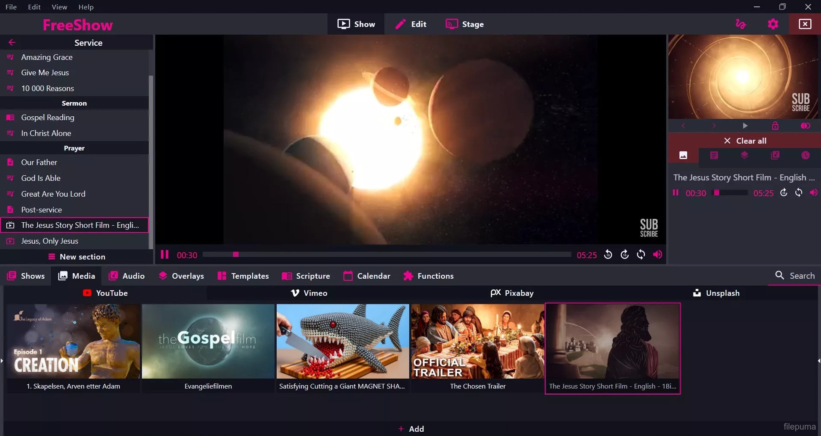Switch to the Scripture tab
Viewport: 821px width, 436px height.
coord(306,276)
